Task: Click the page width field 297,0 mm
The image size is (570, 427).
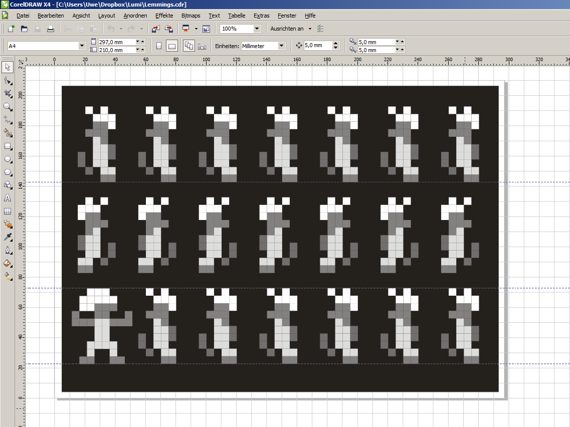Action: pyautogui.click(x=116, y=42)
